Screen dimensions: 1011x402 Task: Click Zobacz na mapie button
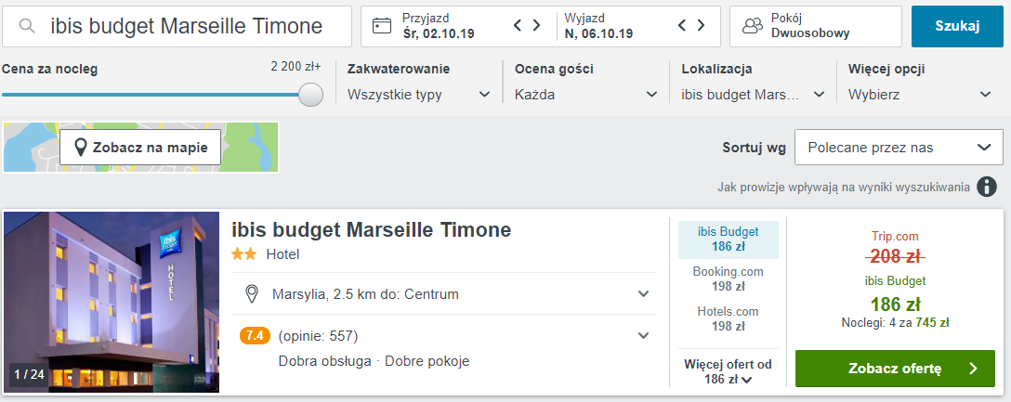click(140, 148)
